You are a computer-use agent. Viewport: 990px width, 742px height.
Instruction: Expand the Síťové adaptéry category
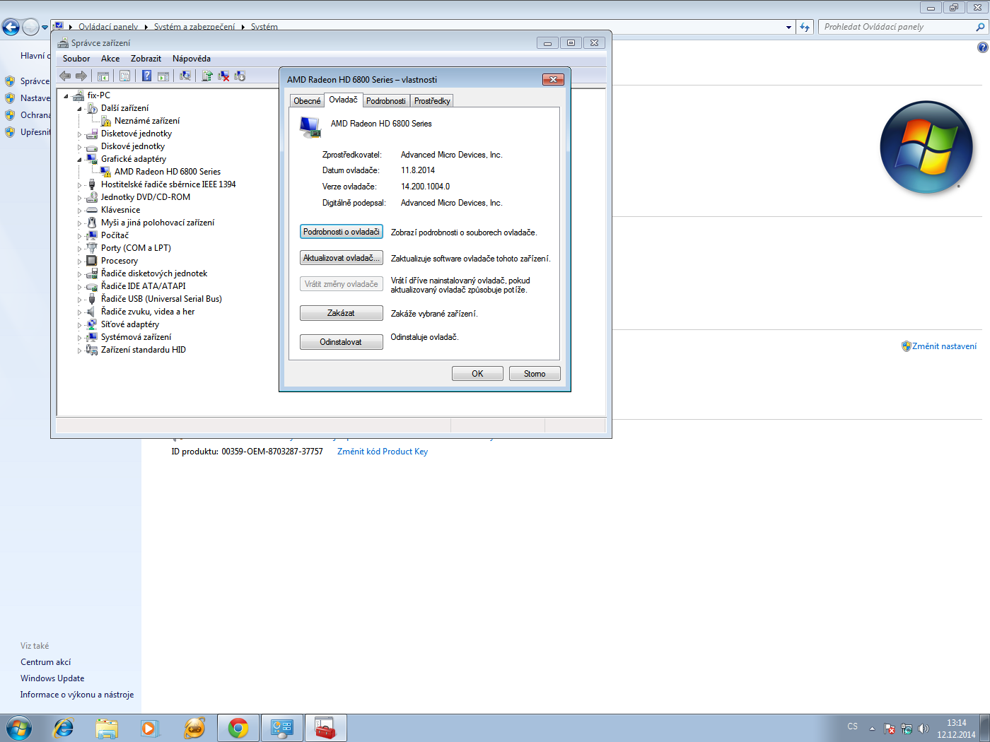80,325
